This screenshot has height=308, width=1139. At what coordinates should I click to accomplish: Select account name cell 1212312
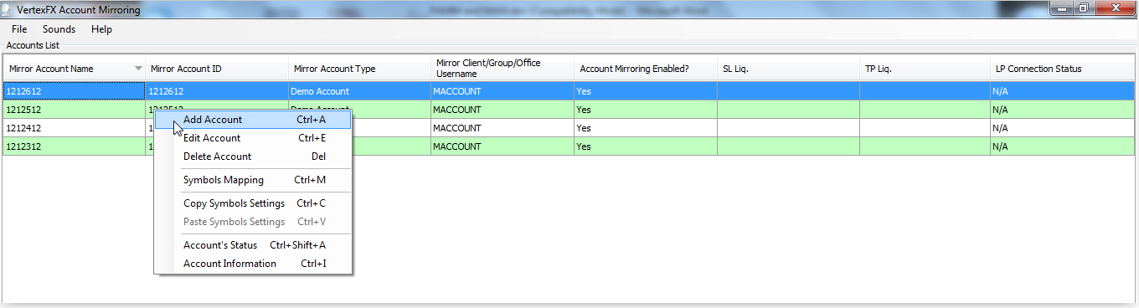click(x=74, y=146)
